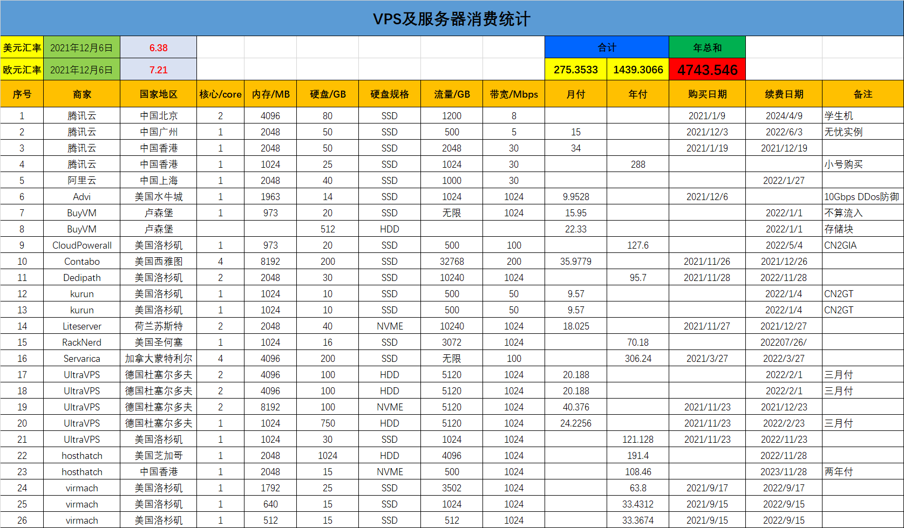Image resolution: width=904 pixels, height=528 pixels.
Task: Click the 续费日期 column header
Action: 784,94
